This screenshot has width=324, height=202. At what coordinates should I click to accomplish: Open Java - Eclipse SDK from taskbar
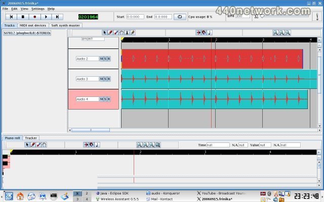tap(112, 193)
